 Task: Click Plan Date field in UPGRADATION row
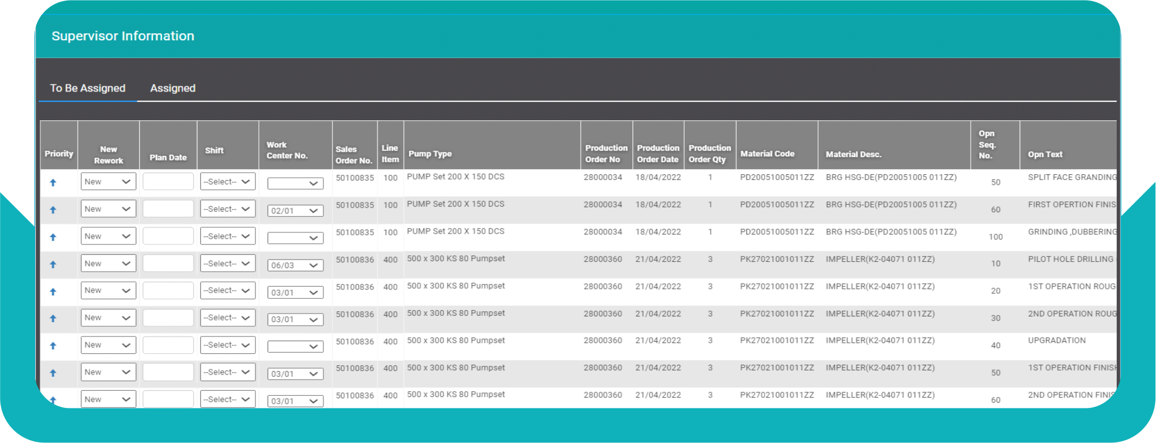pos(168,345)
